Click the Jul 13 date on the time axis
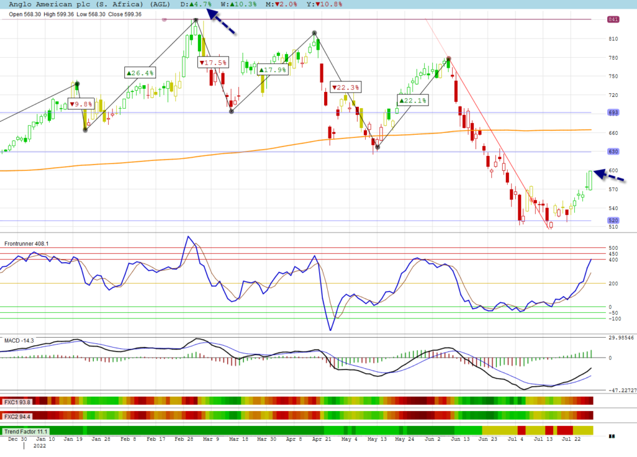 543,439
